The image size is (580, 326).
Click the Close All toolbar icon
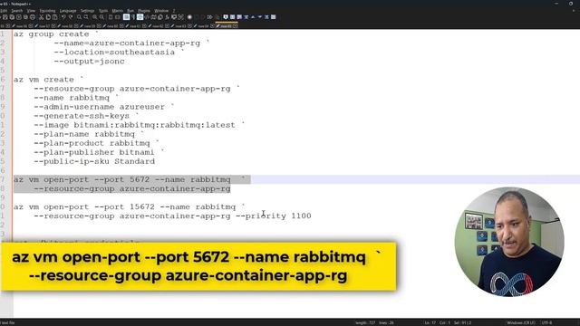(25, 17)
